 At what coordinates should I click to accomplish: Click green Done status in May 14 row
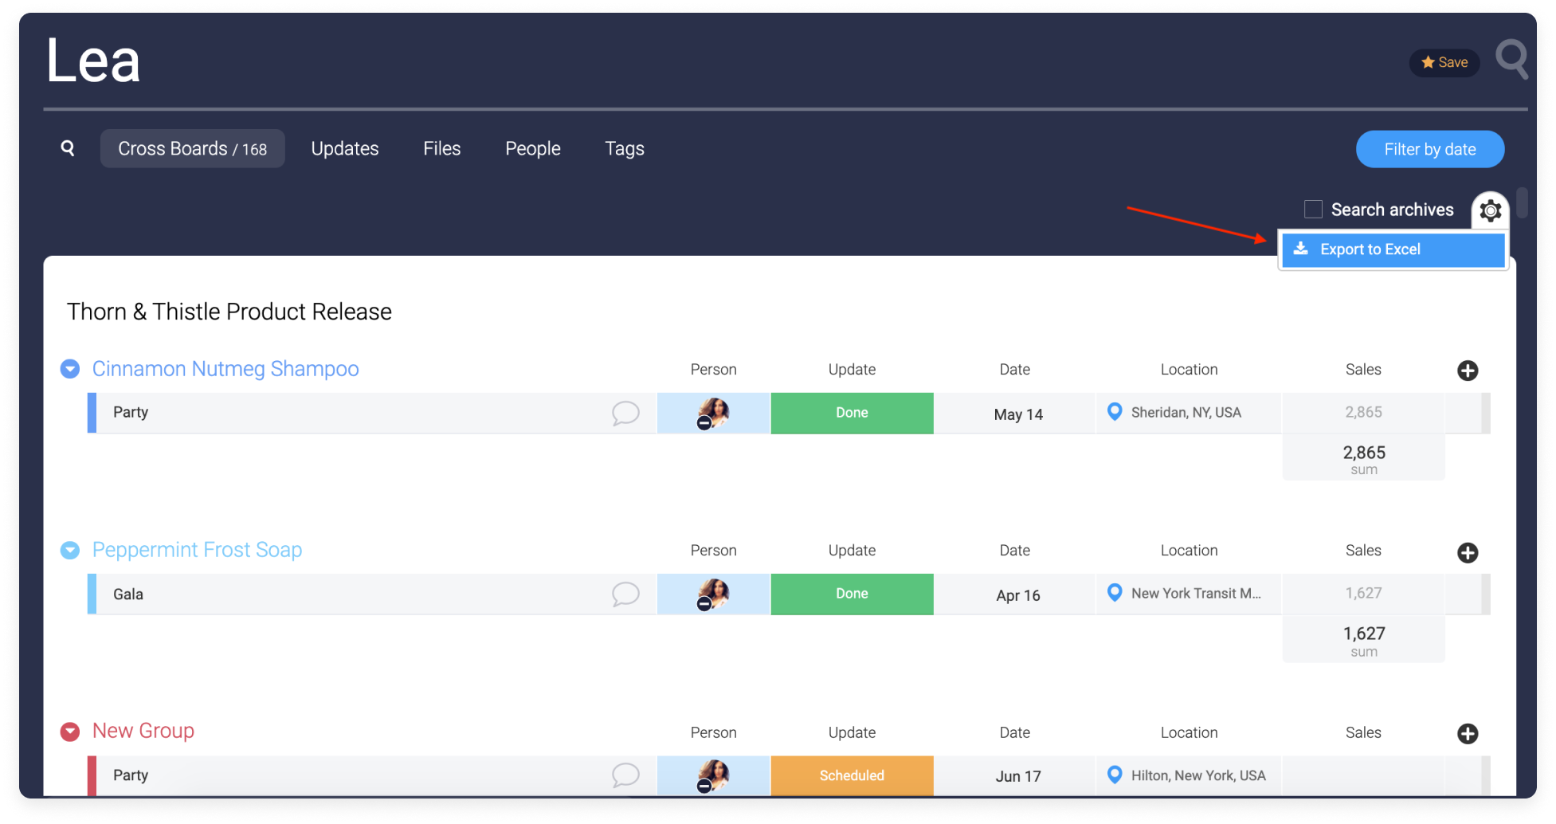[x=852, y=413]
